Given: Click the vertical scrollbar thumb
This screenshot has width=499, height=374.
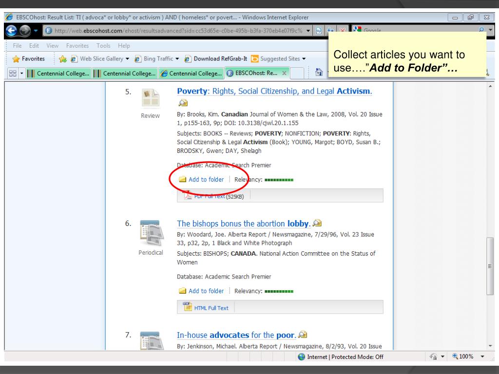Looking at the screenshot, I should pyautogui.click(x=490, y=266).
